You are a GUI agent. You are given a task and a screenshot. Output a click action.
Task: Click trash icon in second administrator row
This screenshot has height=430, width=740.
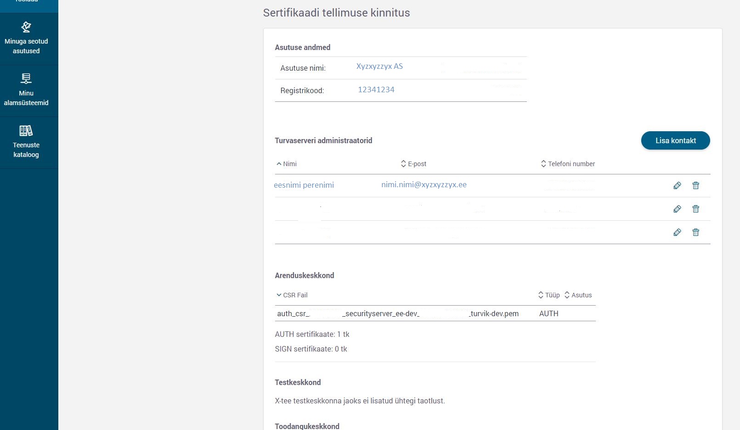click(x=695, y=209)
